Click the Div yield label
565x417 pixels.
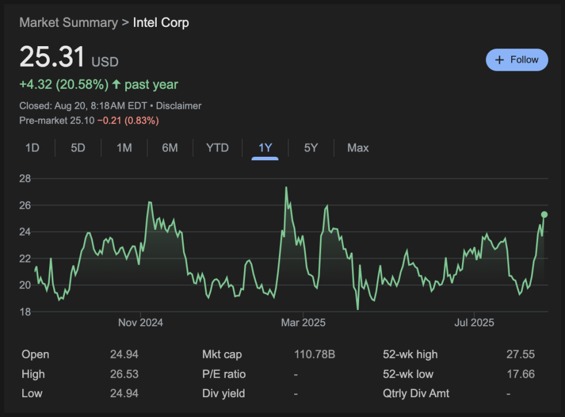223,394
